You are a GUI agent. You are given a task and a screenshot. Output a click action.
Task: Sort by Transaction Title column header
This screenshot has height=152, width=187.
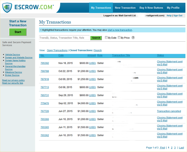[x=121, y=55]
